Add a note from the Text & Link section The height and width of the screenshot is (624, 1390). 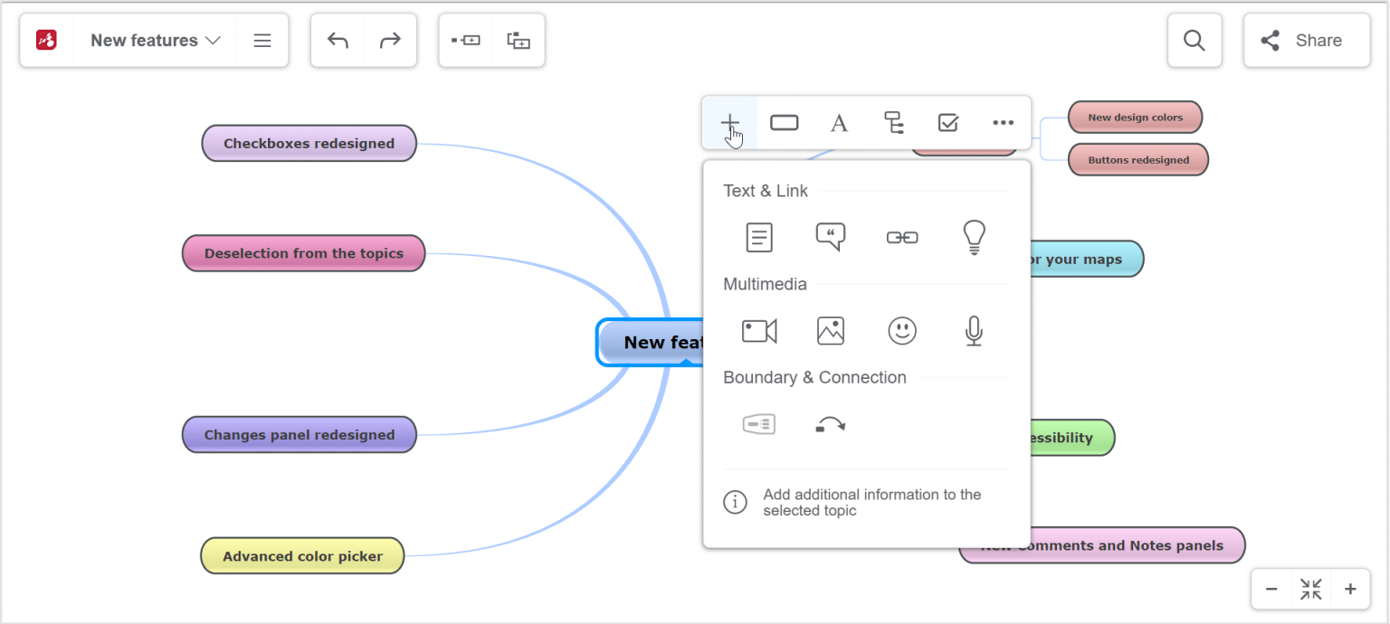tap(758, 237)
